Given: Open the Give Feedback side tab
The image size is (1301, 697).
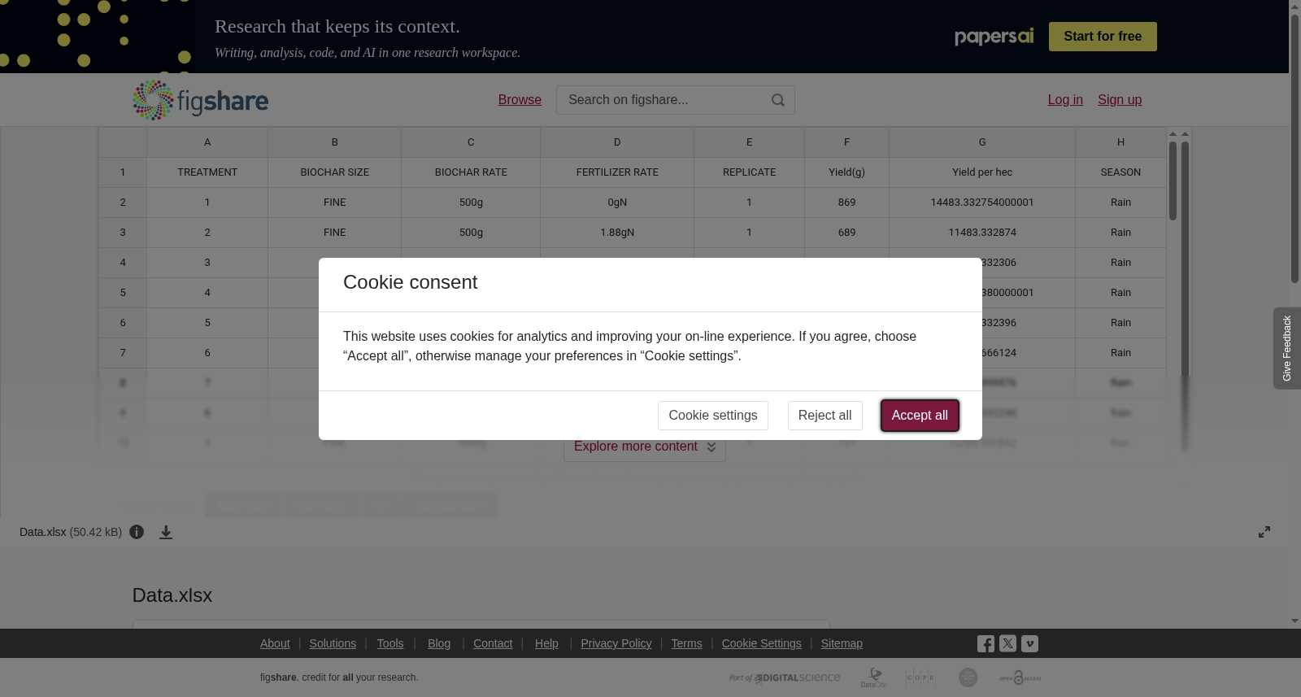Looking at the screenshot, I should tap(1287, 348).
